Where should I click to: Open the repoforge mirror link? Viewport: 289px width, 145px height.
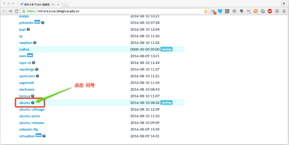27,69
